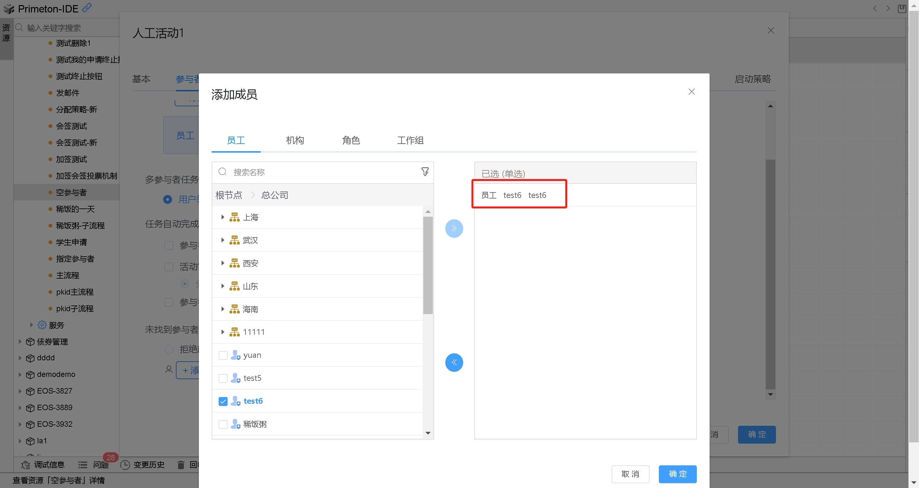Click the link icon next to Primeton-IDE
The width and height of the screenshot is (919, 488).
87,7
